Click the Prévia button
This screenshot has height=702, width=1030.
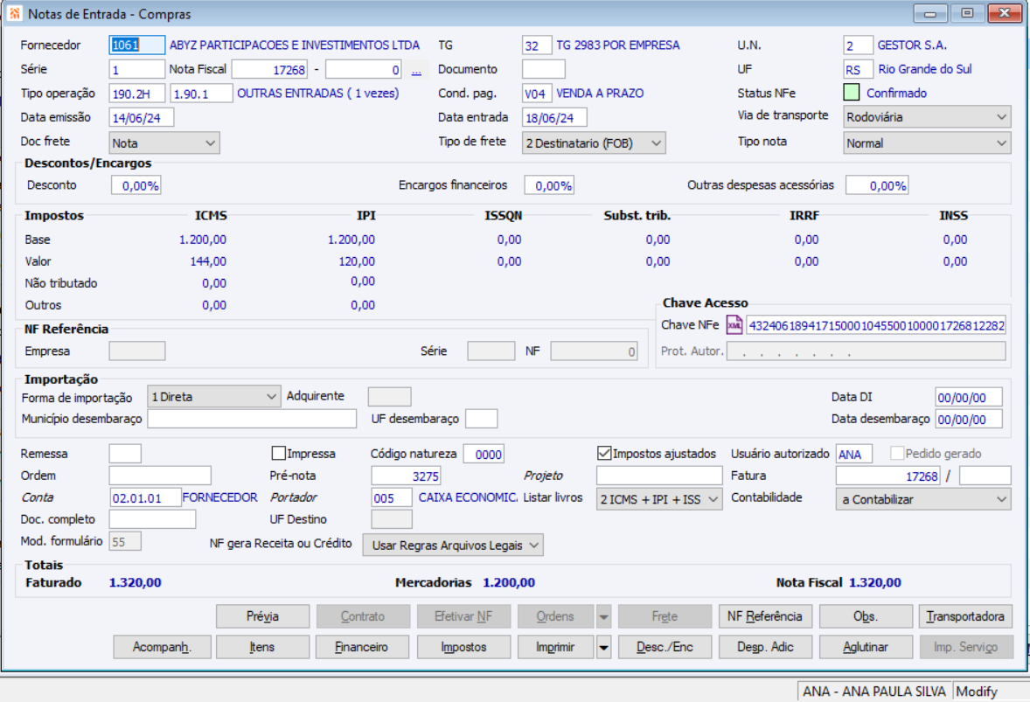[263, 616]
